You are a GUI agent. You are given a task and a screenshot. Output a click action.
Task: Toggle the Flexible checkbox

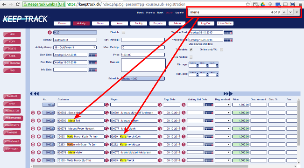click(123, 32)
